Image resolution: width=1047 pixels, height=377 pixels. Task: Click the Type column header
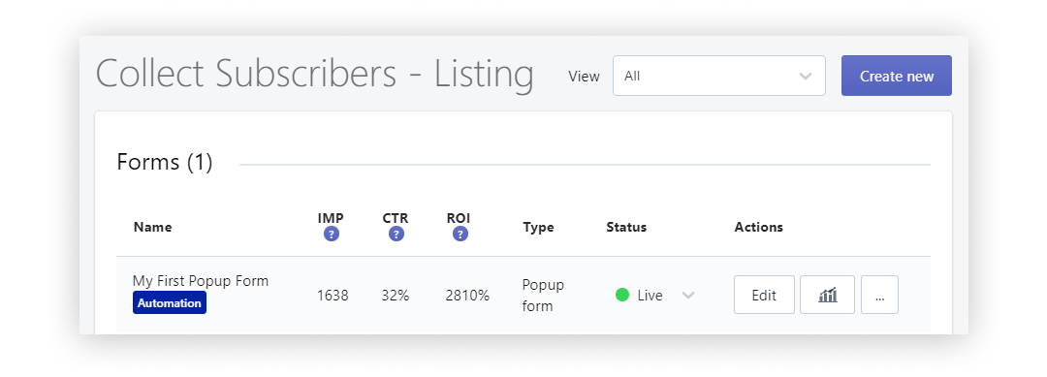coord(538,227)
